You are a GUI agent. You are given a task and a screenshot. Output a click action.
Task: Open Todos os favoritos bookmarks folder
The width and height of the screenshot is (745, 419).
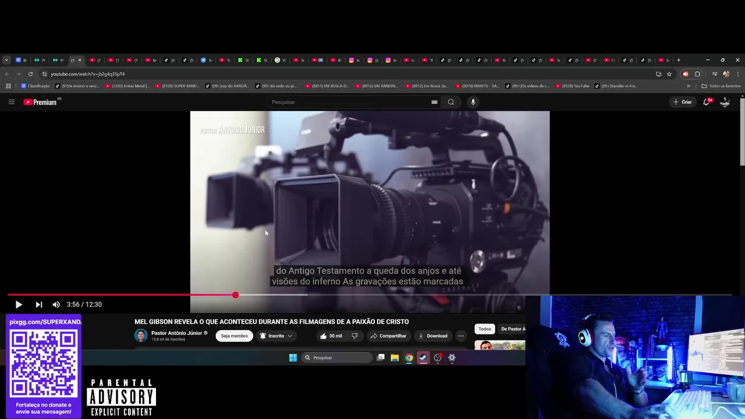coord(721,86)
